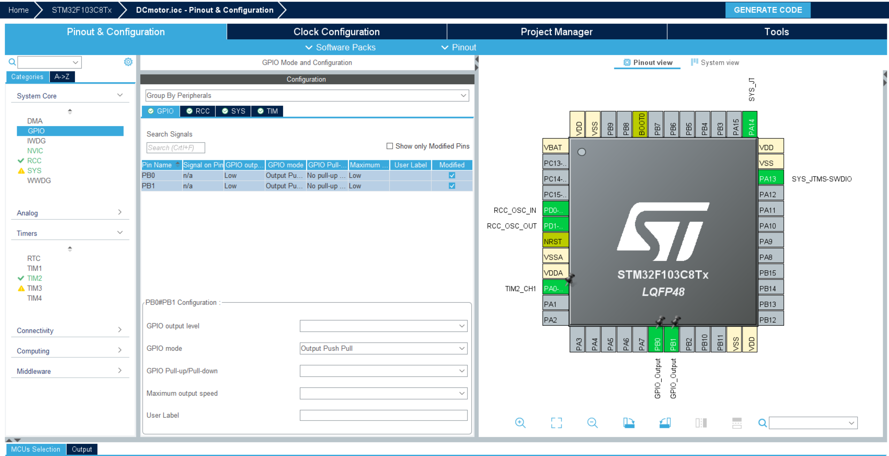The height and width of the screenshot is (456, 889).
Task: Go back via the Home breadcrumb
Action: point(19,10)
